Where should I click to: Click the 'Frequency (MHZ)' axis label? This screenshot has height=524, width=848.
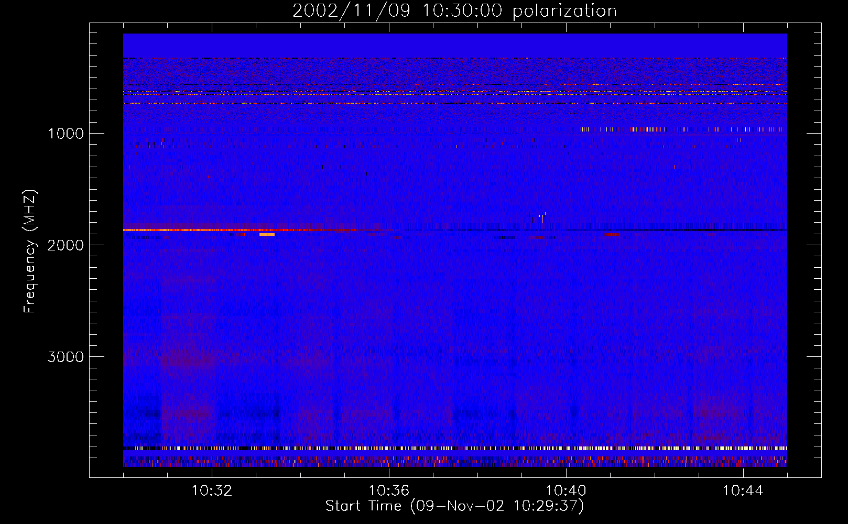(29, 252)
